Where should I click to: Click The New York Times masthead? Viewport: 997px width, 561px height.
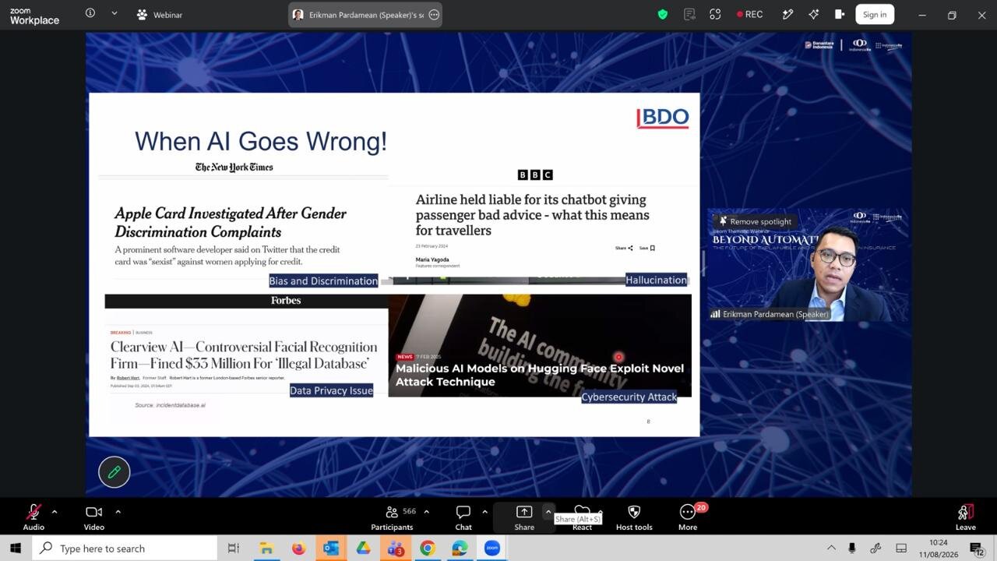click(234, 167)
